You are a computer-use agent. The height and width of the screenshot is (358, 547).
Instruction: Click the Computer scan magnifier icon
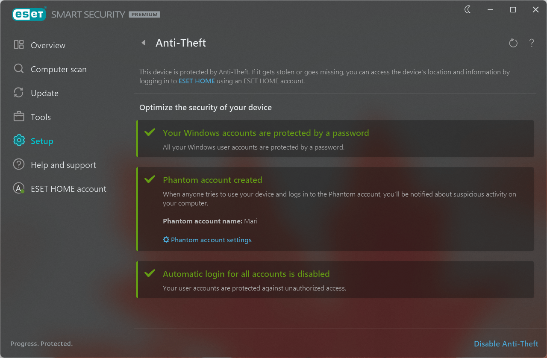pyautogui.click(x=19, y=69)
